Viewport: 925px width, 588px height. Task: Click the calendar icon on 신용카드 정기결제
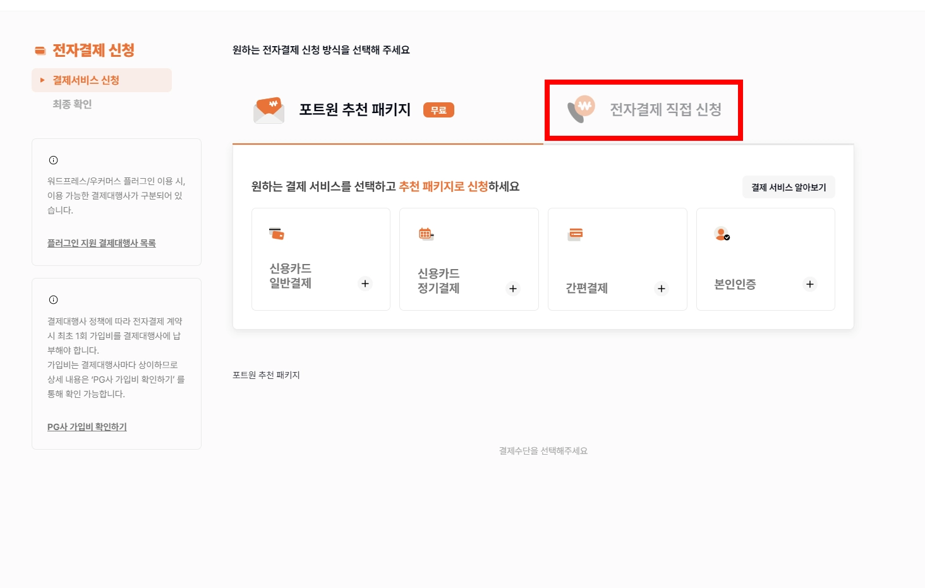(426, 234)
